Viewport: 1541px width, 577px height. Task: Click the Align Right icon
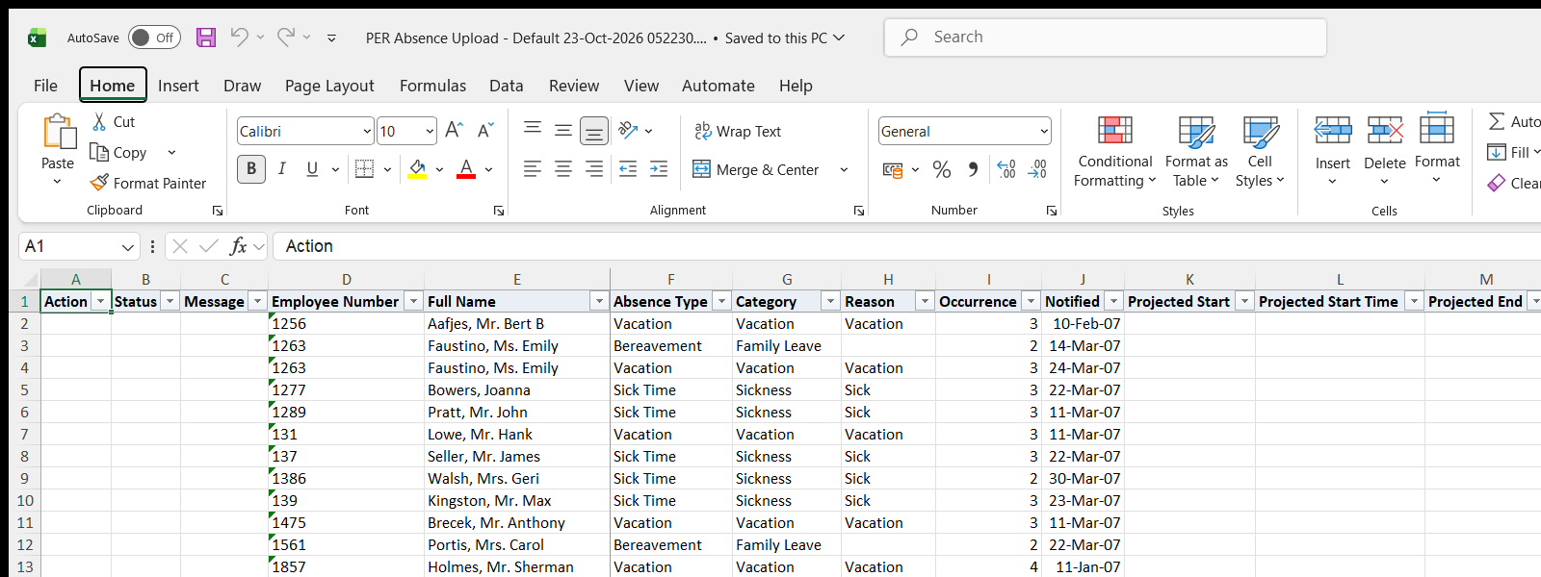pos(594,169)
